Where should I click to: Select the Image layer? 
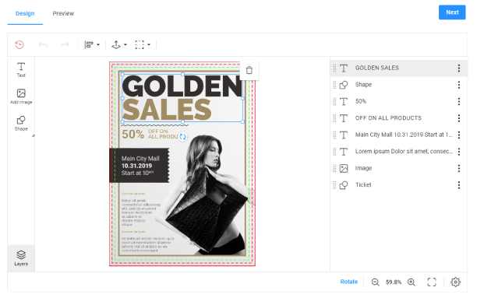click(x=398, y=168)
